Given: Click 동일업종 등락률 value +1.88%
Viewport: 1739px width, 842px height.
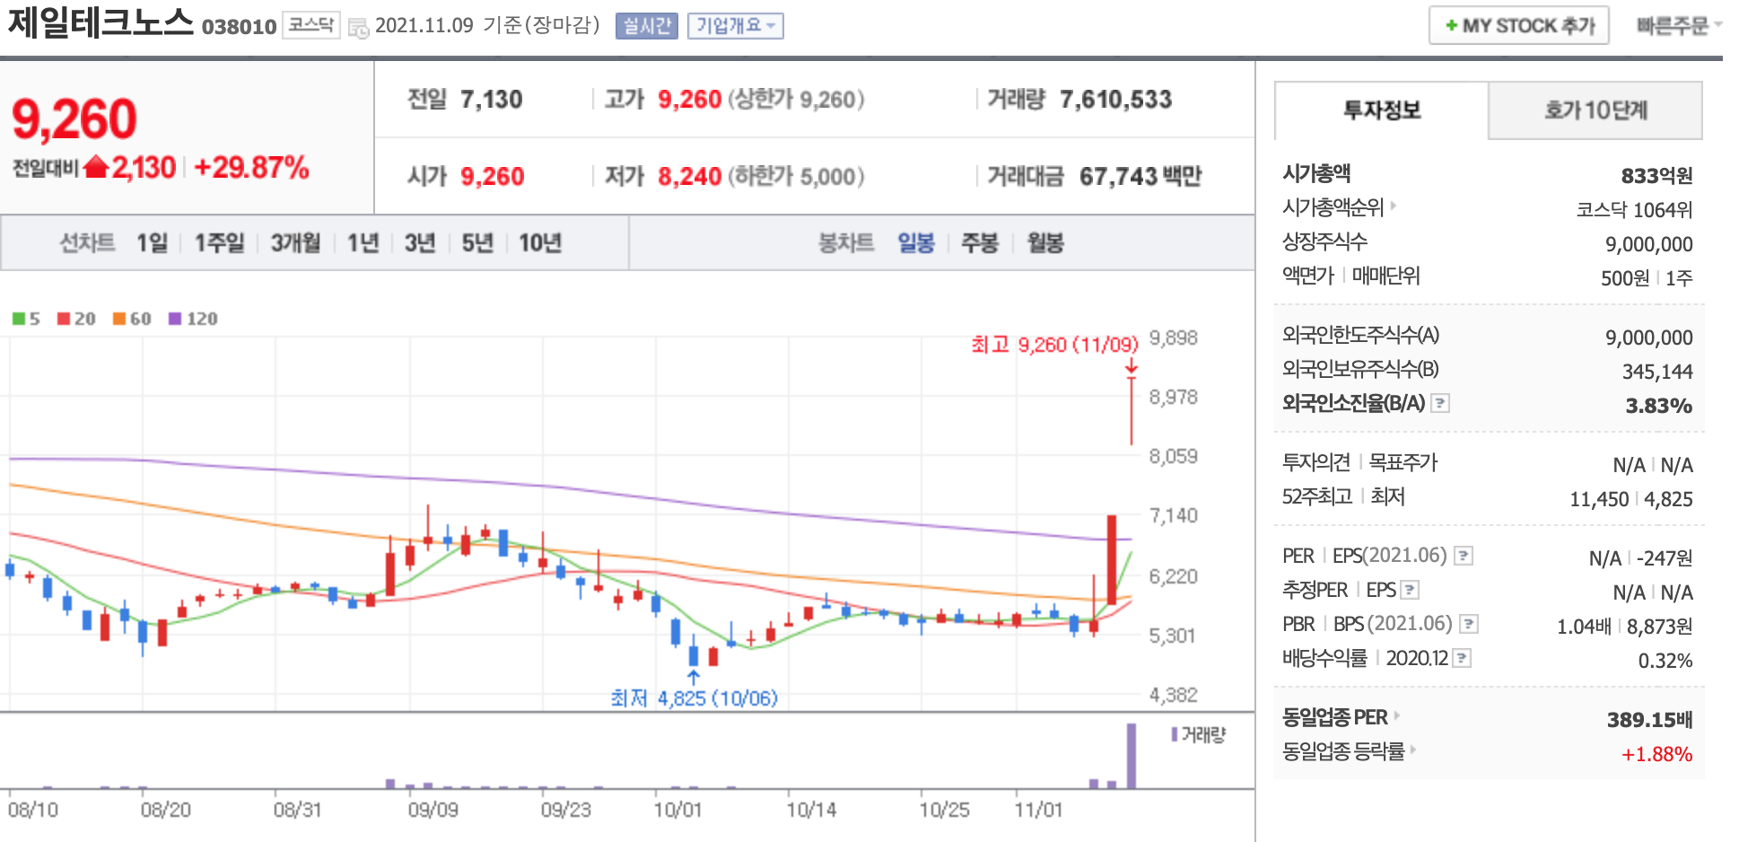Looking at the screenshot, I should [x=1656, y=754].
